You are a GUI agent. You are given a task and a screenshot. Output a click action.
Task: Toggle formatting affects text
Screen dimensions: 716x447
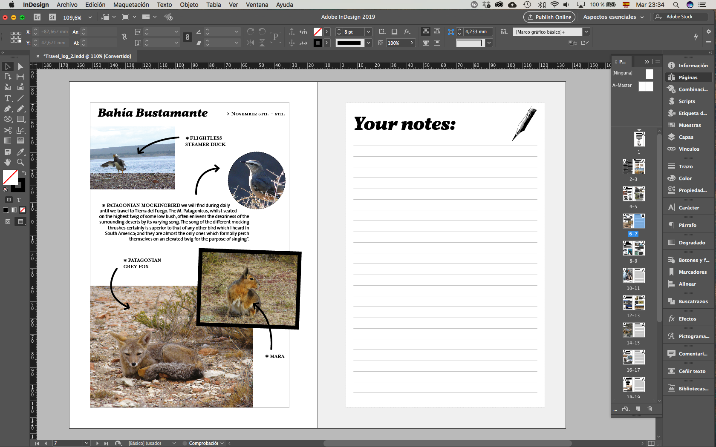(19, 200)
